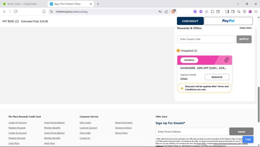Open the profile avatar icon

point(250,11)
